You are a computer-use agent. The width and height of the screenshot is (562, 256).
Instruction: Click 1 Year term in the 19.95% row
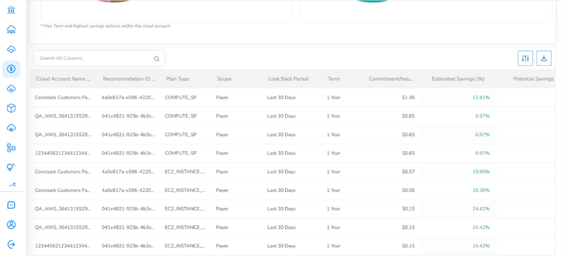coord(333,172)
